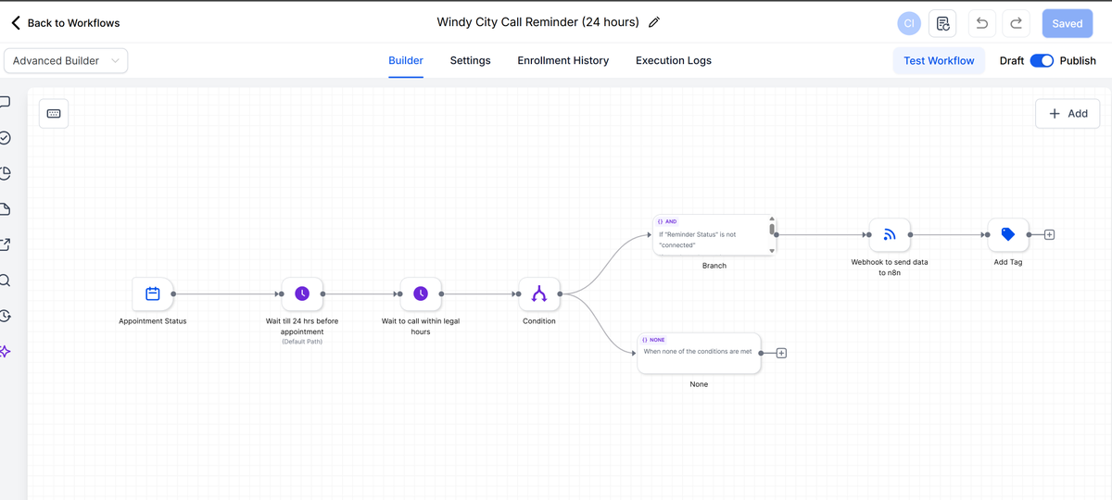The height and width of the screenshot is (500, 1112).
Task: Toggle the Draft/Publish switch
Action: pos(1042,61)
